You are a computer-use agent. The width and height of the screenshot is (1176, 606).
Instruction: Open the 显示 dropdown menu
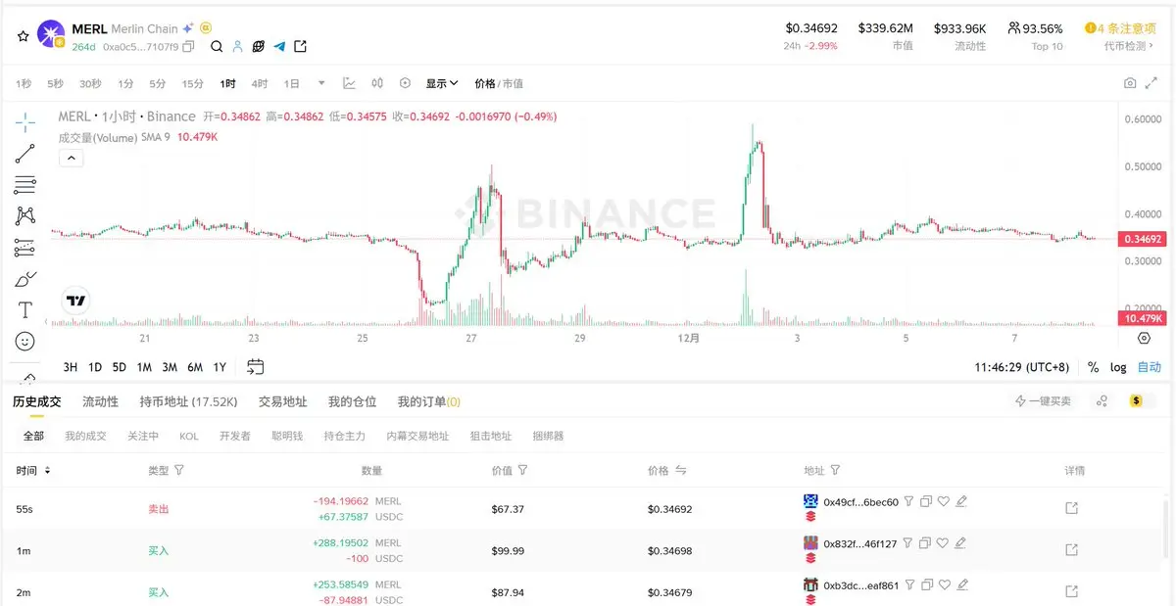442,84
